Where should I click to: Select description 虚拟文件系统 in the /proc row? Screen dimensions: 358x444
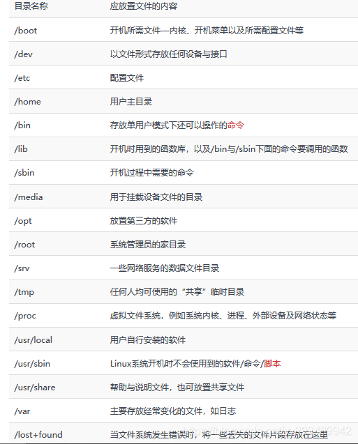coord(135,316)
